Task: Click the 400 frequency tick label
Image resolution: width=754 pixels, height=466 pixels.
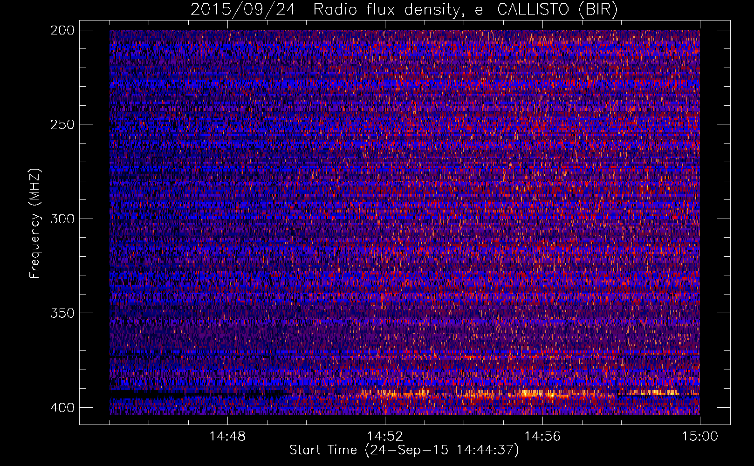Action: click(x=62, y=408)
